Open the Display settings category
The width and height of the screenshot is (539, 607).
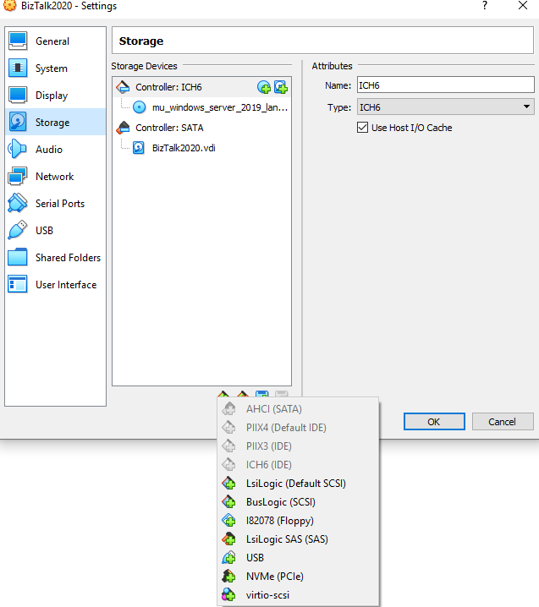point(55,96)
